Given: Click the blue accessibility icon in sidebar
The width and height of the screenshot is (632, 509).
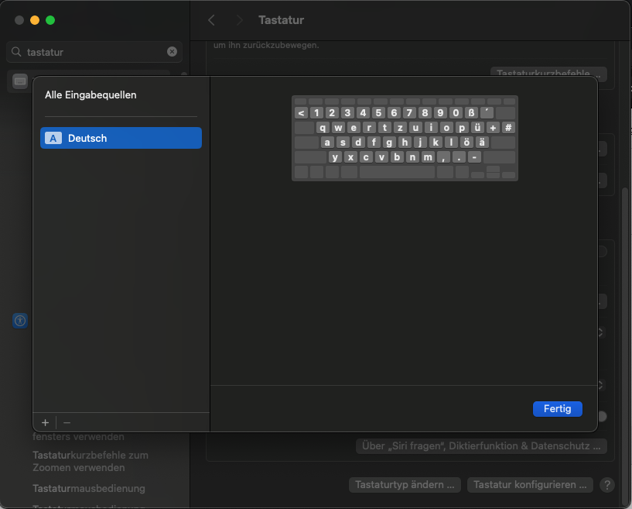Looking at the screenshot, I should pyautogui.click(x=20, y=320).
